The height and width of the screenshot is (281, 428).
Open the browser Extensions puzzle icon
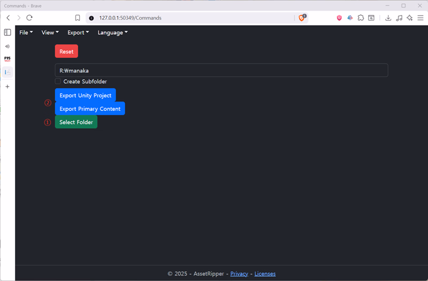361,18
